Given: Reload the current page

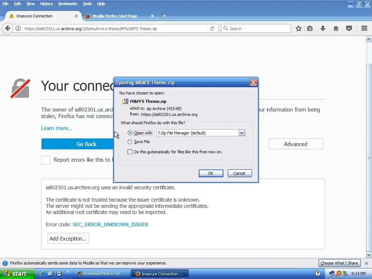Looking at the screenshot, I should coord(212,28).
